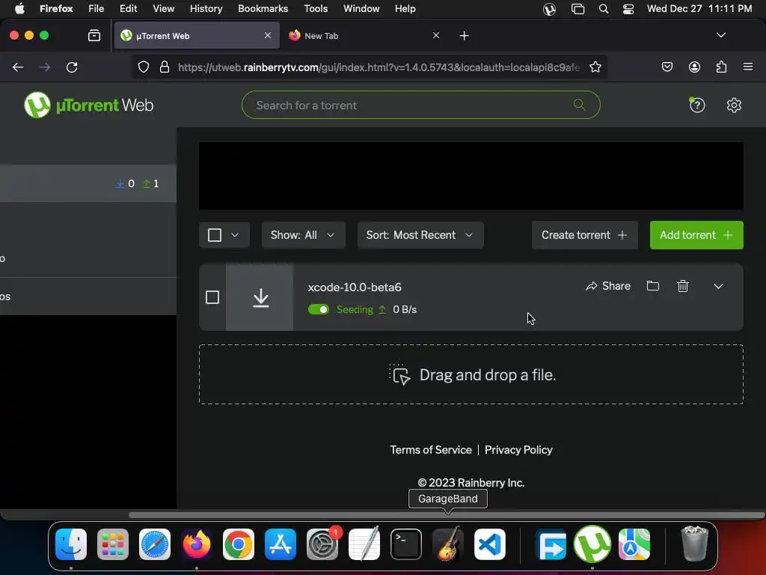Open the History menu
The image size is (766, 575).
[206, 9]
